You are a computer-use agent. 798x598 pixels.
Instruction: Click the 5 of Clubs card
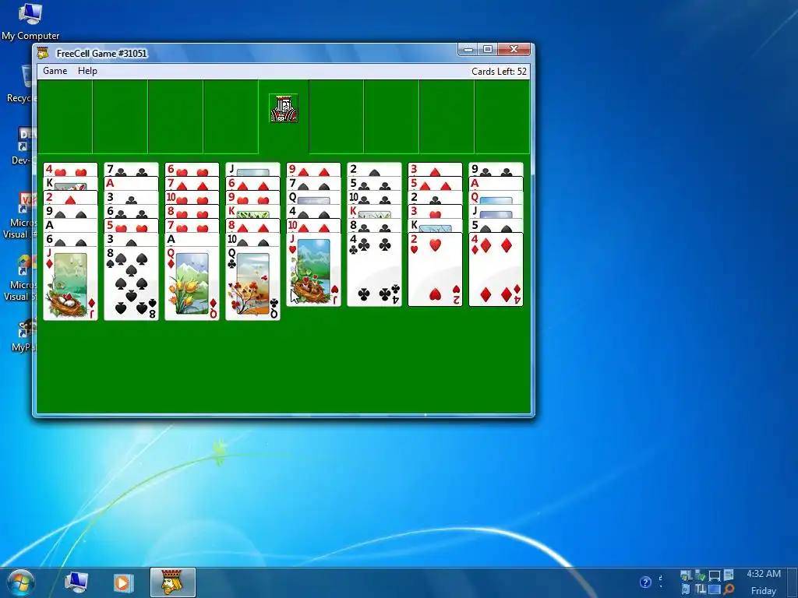click(374, 184)
